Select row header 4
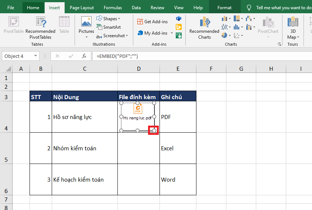Image resolution: width=312 pixels, height=210 pixels. pyautogui.click(x=6, y=117)
